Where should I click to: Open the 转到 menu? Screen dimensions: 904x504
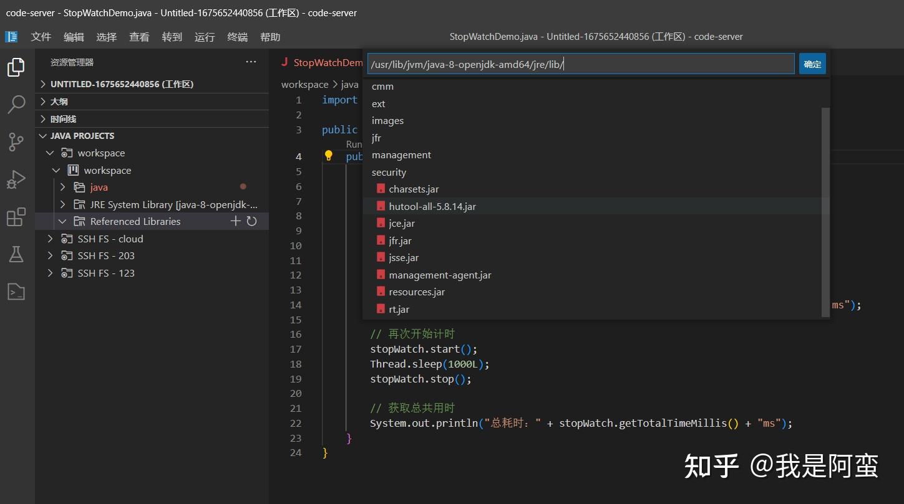pos(172,37)
